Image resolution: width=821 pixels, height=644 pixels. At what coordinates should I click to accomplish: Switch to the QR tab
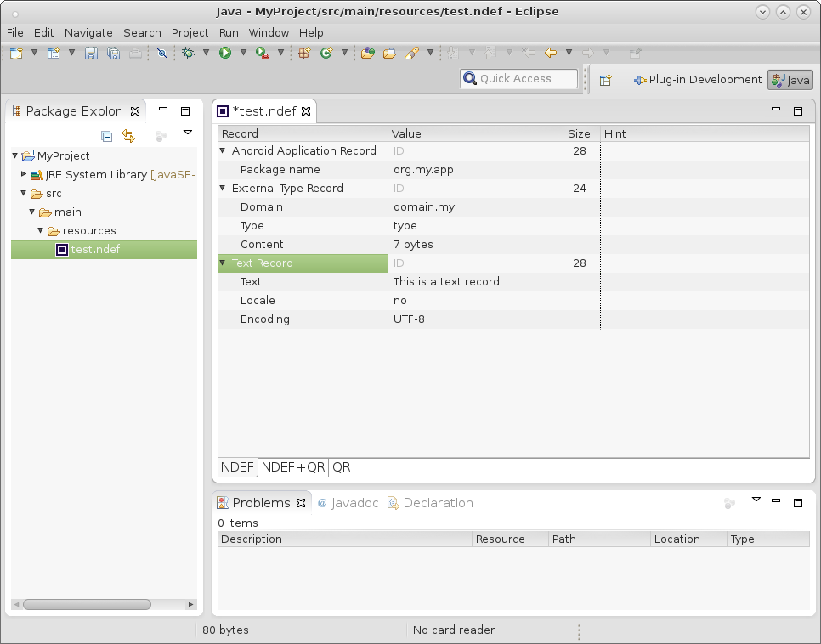click(342, 467)
